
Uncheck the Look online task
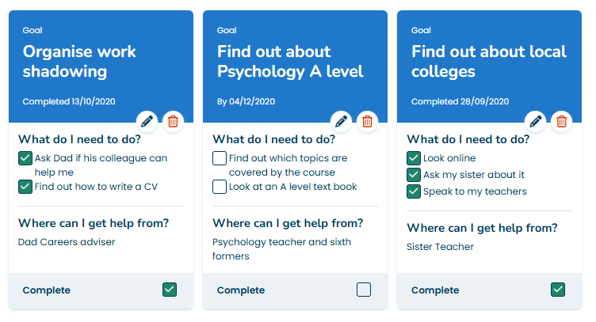point(414,158)
